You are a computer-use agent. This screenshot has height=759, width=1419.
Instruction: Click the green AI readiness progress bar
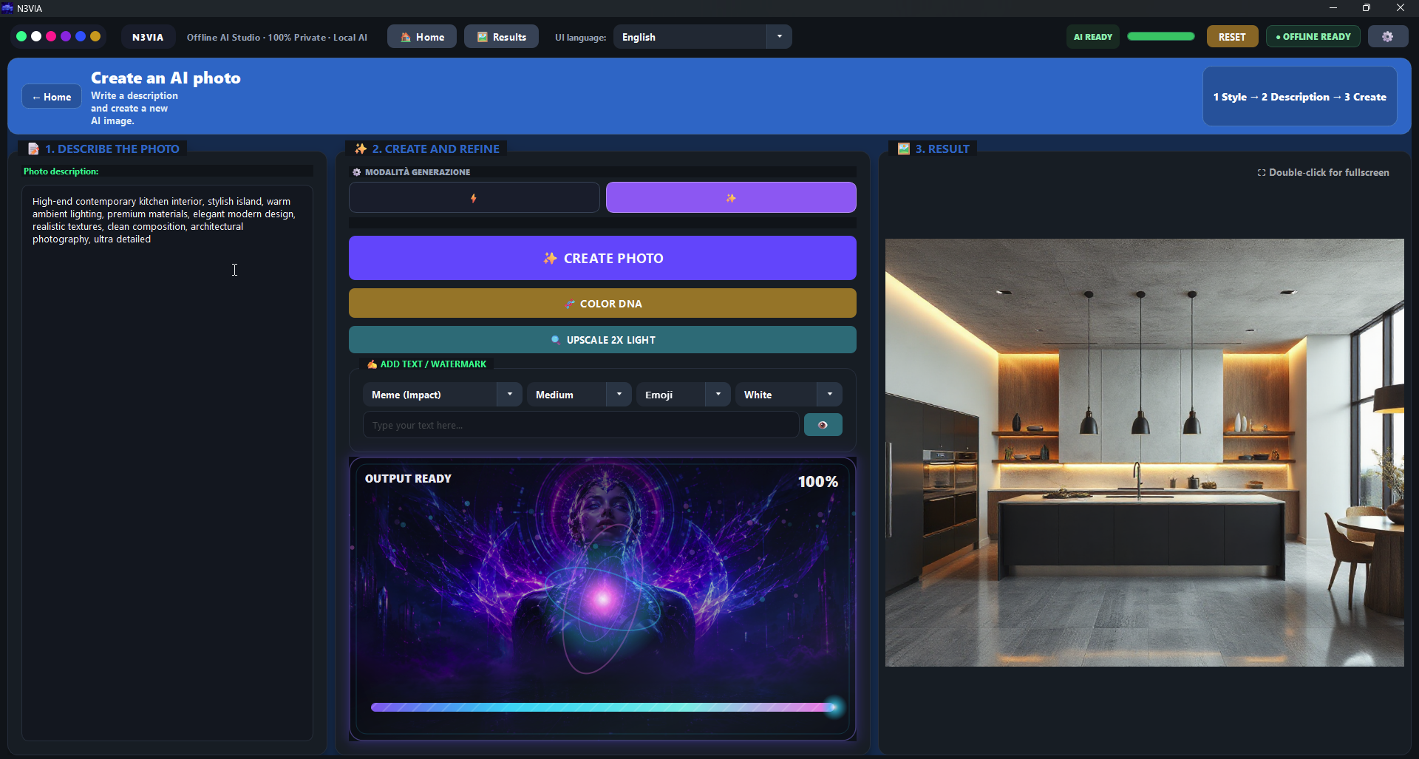tap(1160, 36)
